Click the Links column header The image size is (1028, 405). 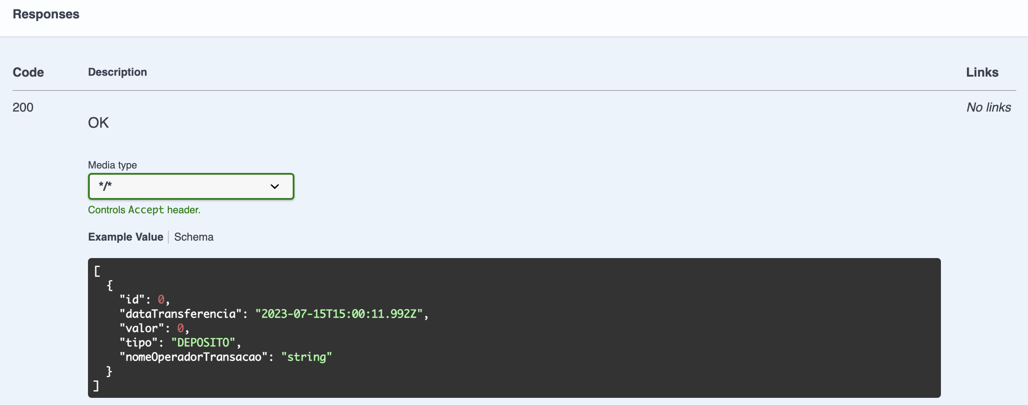coord(982,72)
